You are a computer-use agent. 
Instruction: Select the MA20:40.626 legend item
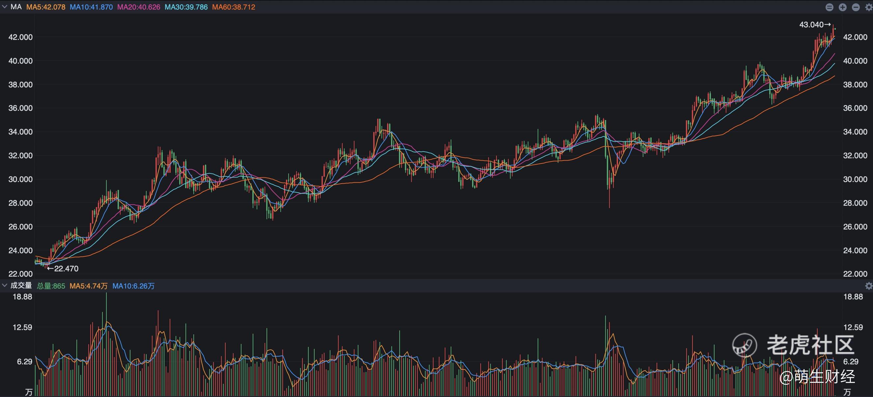pyautogui.click(x=139, y=7)
